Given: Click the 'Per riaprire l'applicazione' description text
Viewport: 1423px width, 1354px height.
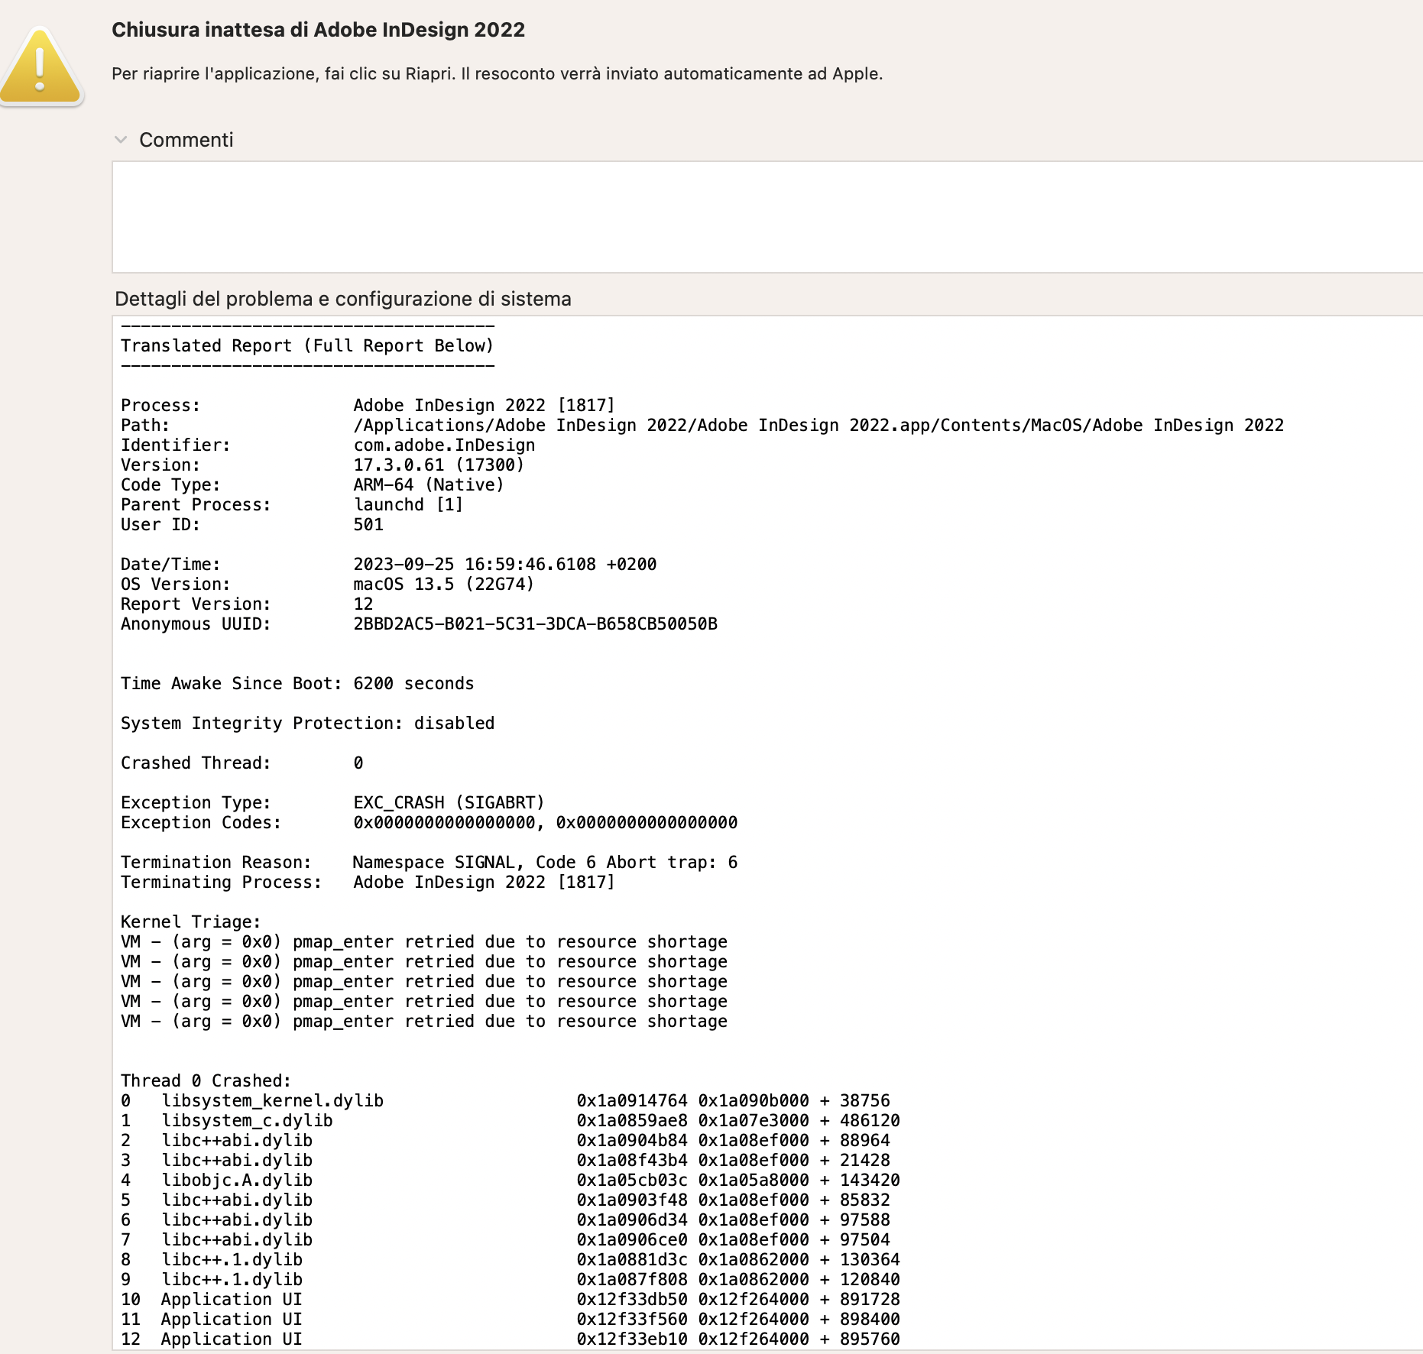Looking at the screenshot, I should point(497,73).
